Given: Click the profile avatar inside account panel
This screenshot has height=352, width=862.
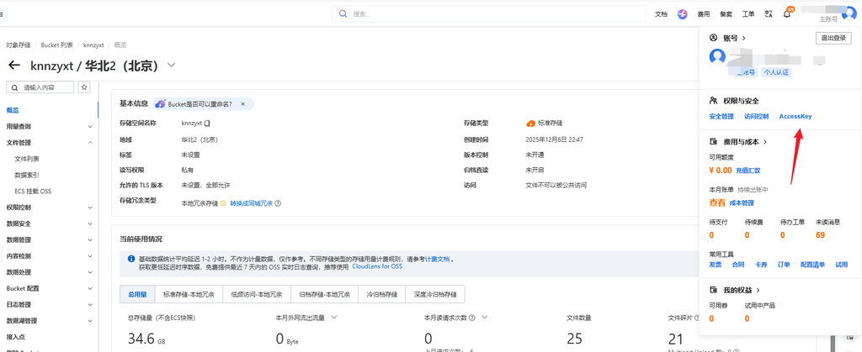Looking at the screenshot, I should click(717, 56).
